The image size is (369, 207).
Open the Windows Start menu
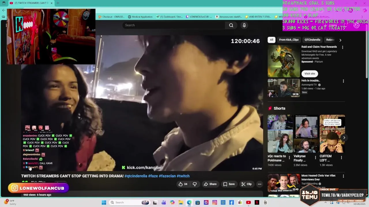[104, 202]
